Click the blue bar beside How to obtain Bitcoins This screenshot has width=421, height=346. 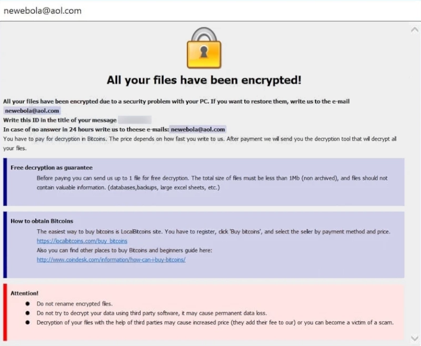5,244
